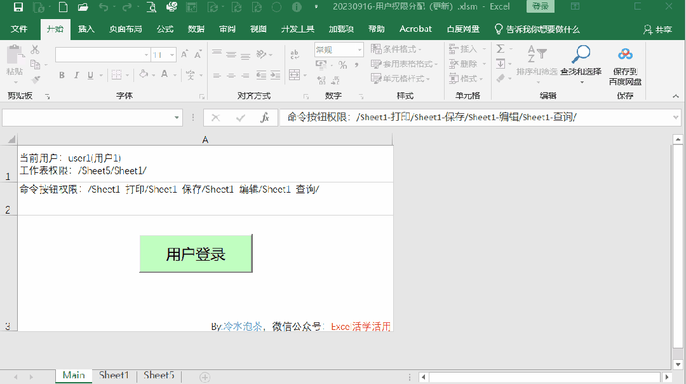Click the font color swatch

pyautogui.click(x=164, y=75)
